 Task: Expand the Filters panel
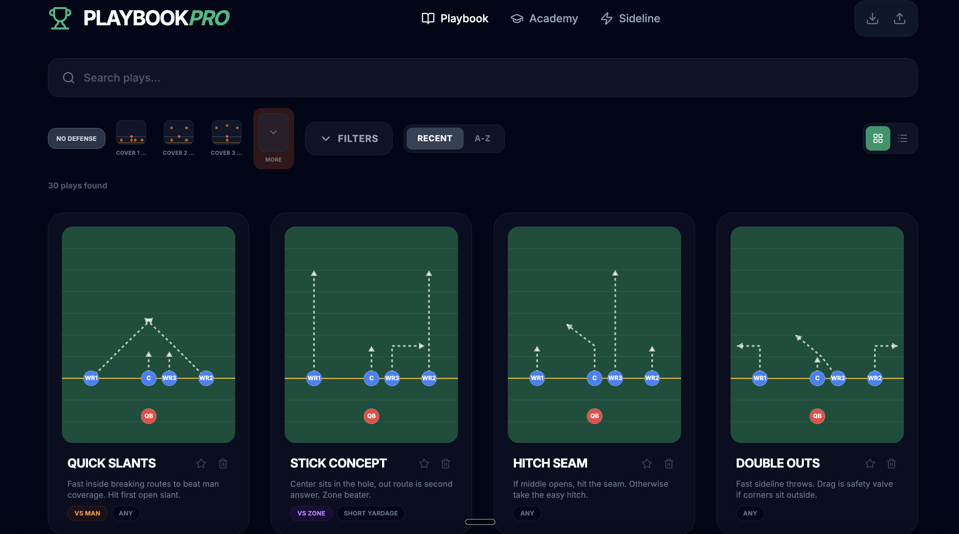click(x=349, y=139)
